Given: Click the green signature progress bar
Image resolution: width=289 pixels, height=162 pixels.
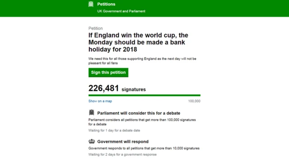Looking at the screenshot, I should (144, 95).
